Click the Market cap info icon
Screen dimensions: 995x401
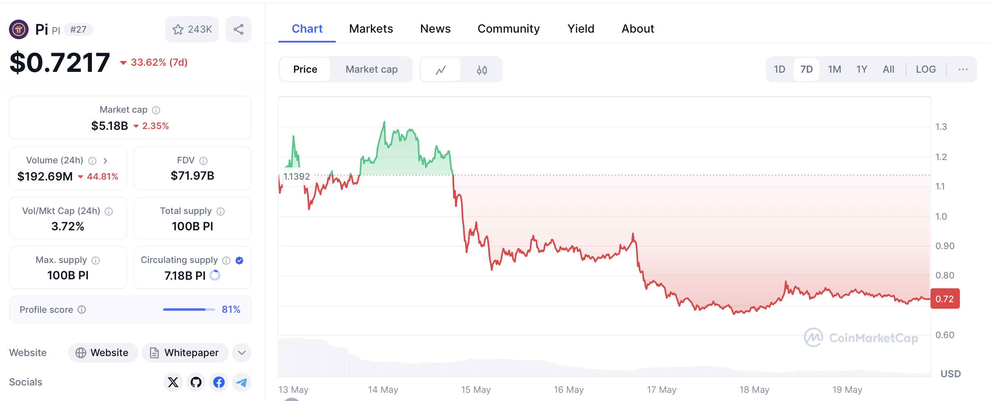[x=156, y=110]
